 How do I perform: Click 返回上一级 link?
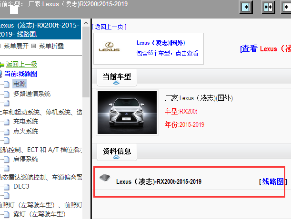(x=21, y=65)
